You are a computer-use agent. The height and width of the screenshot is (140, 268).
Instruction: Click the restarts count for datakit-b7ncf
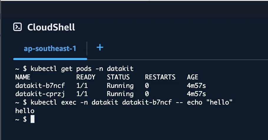click(x=147, y=86)
